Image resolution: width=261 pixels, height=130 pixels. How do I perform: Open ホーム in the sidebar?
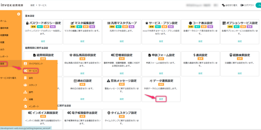pos(3,21)
